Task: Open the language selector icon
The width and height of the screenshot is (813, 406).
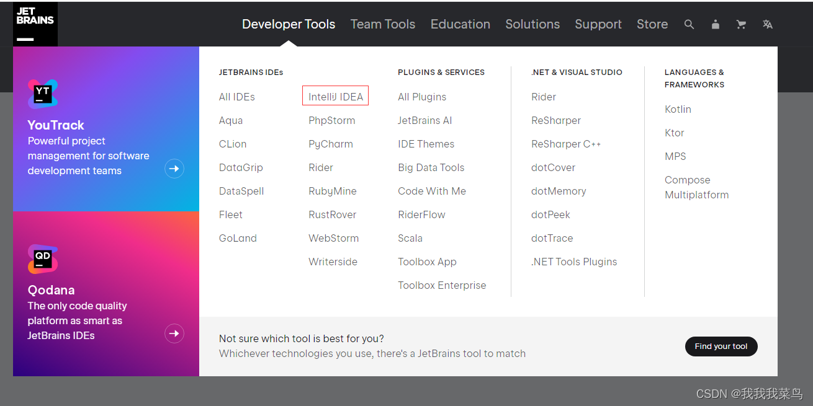Action: (768, 24)
